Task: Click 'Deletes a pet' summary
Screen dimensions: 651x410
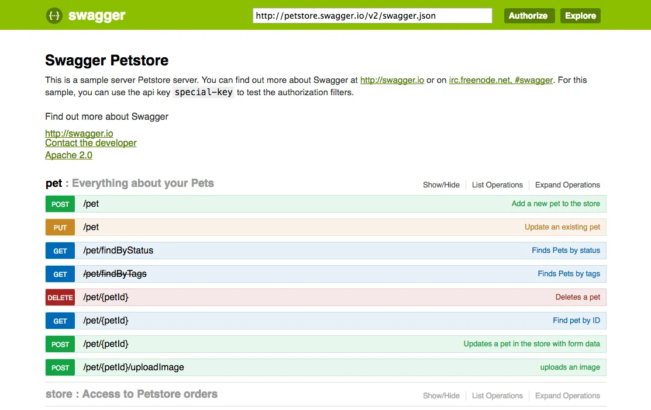Action: click(577, 297)
